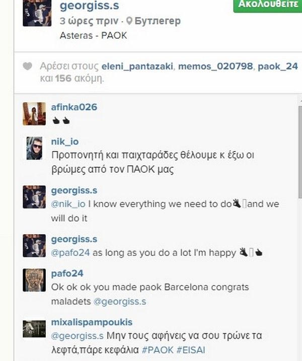This screenshot has height=361, width=302.
Task: Click nik_io's avatar with sunglasses
Action: (34, 148)
